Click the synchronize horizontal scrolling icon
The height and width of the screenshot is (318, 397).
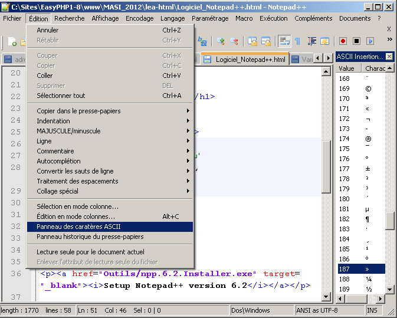266,41
